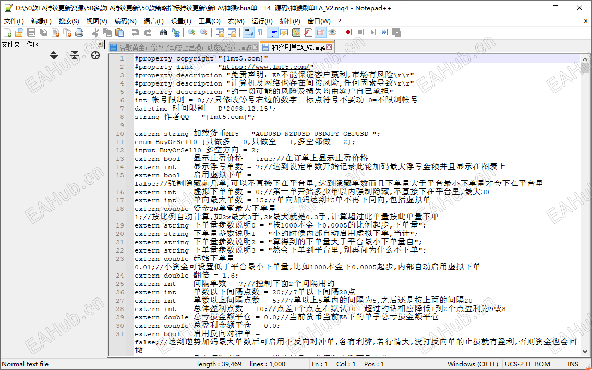Toggle file monitoring eye icon

coord(332,32)
